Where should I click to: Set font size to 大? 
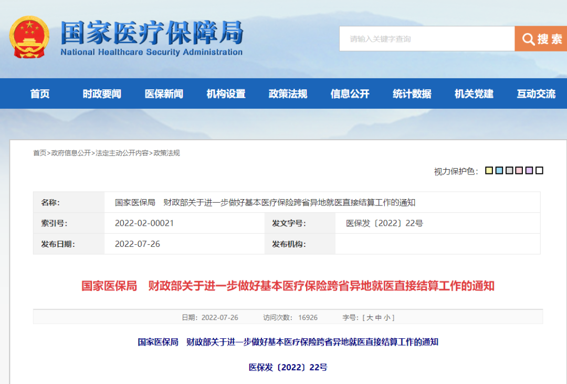pos(370,317)
